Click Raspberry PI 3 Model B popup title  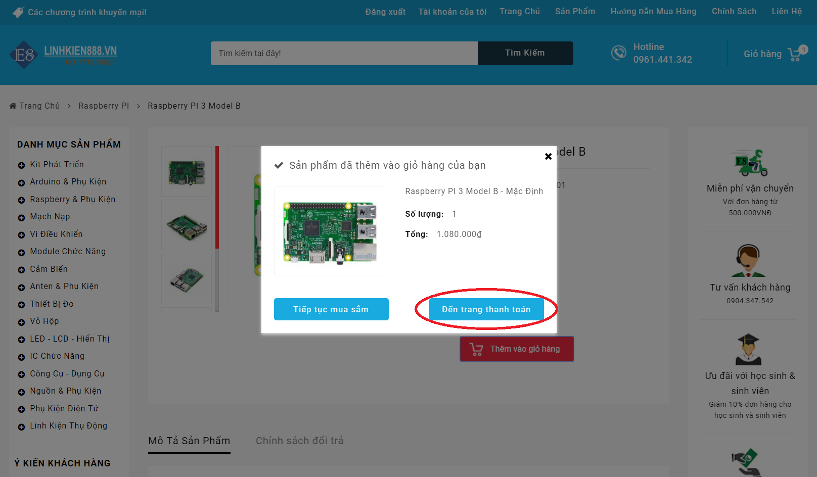tap(474, 192)
